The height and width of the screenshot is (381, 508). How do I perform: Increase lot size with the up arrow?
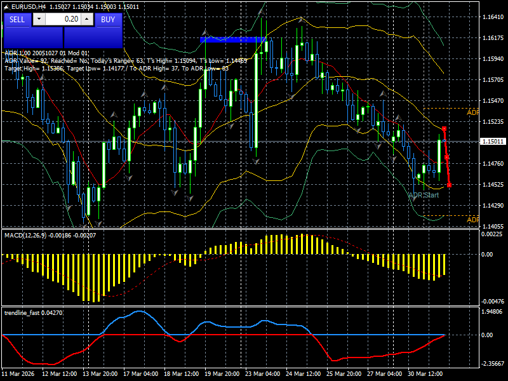click(x=87, y=19)
